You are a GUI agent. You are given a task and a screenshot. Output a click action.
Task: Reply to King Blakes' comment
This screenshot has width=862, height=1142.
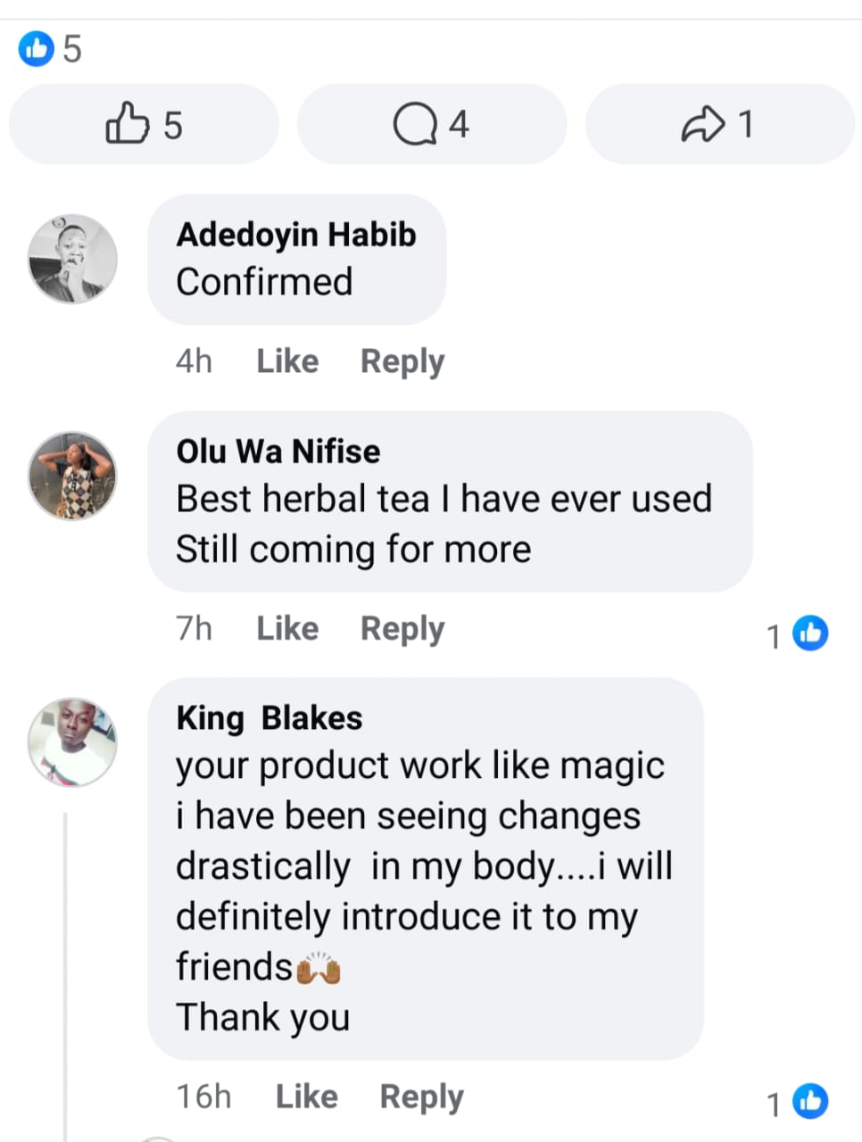click(421, 1096)
